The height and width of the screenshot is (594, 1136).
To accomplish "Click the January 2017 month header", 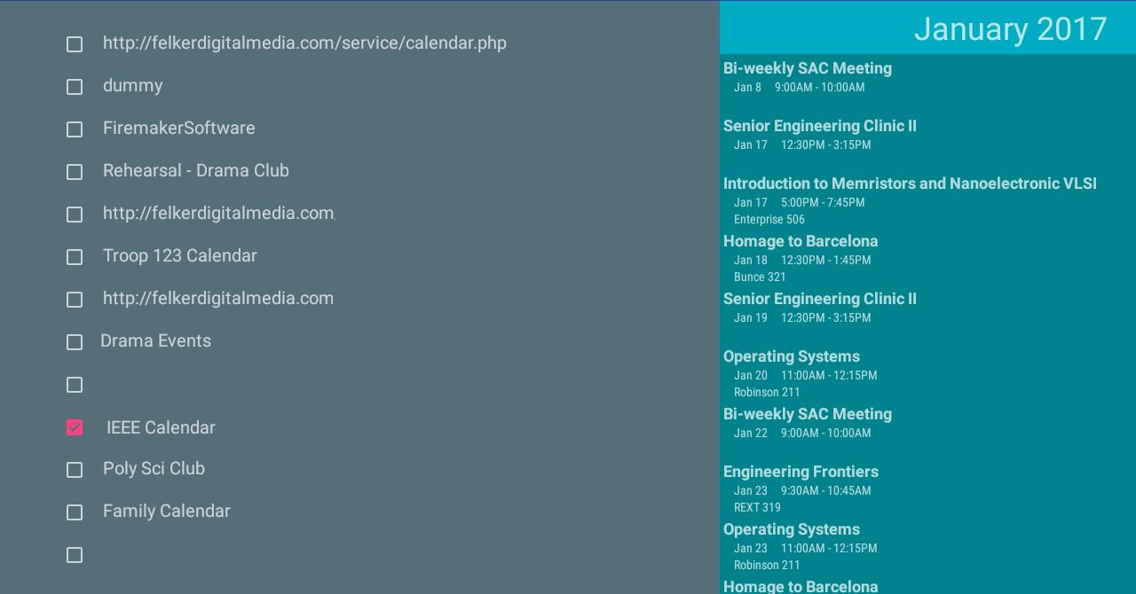I will point(1010,29).
